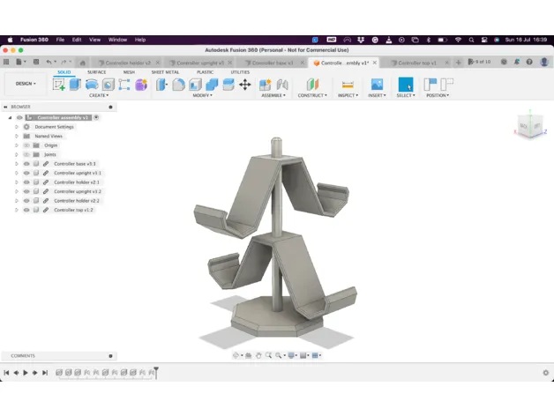Hide Controller base v3:1 component
The image size is (554, 416).
click(26, 164)
